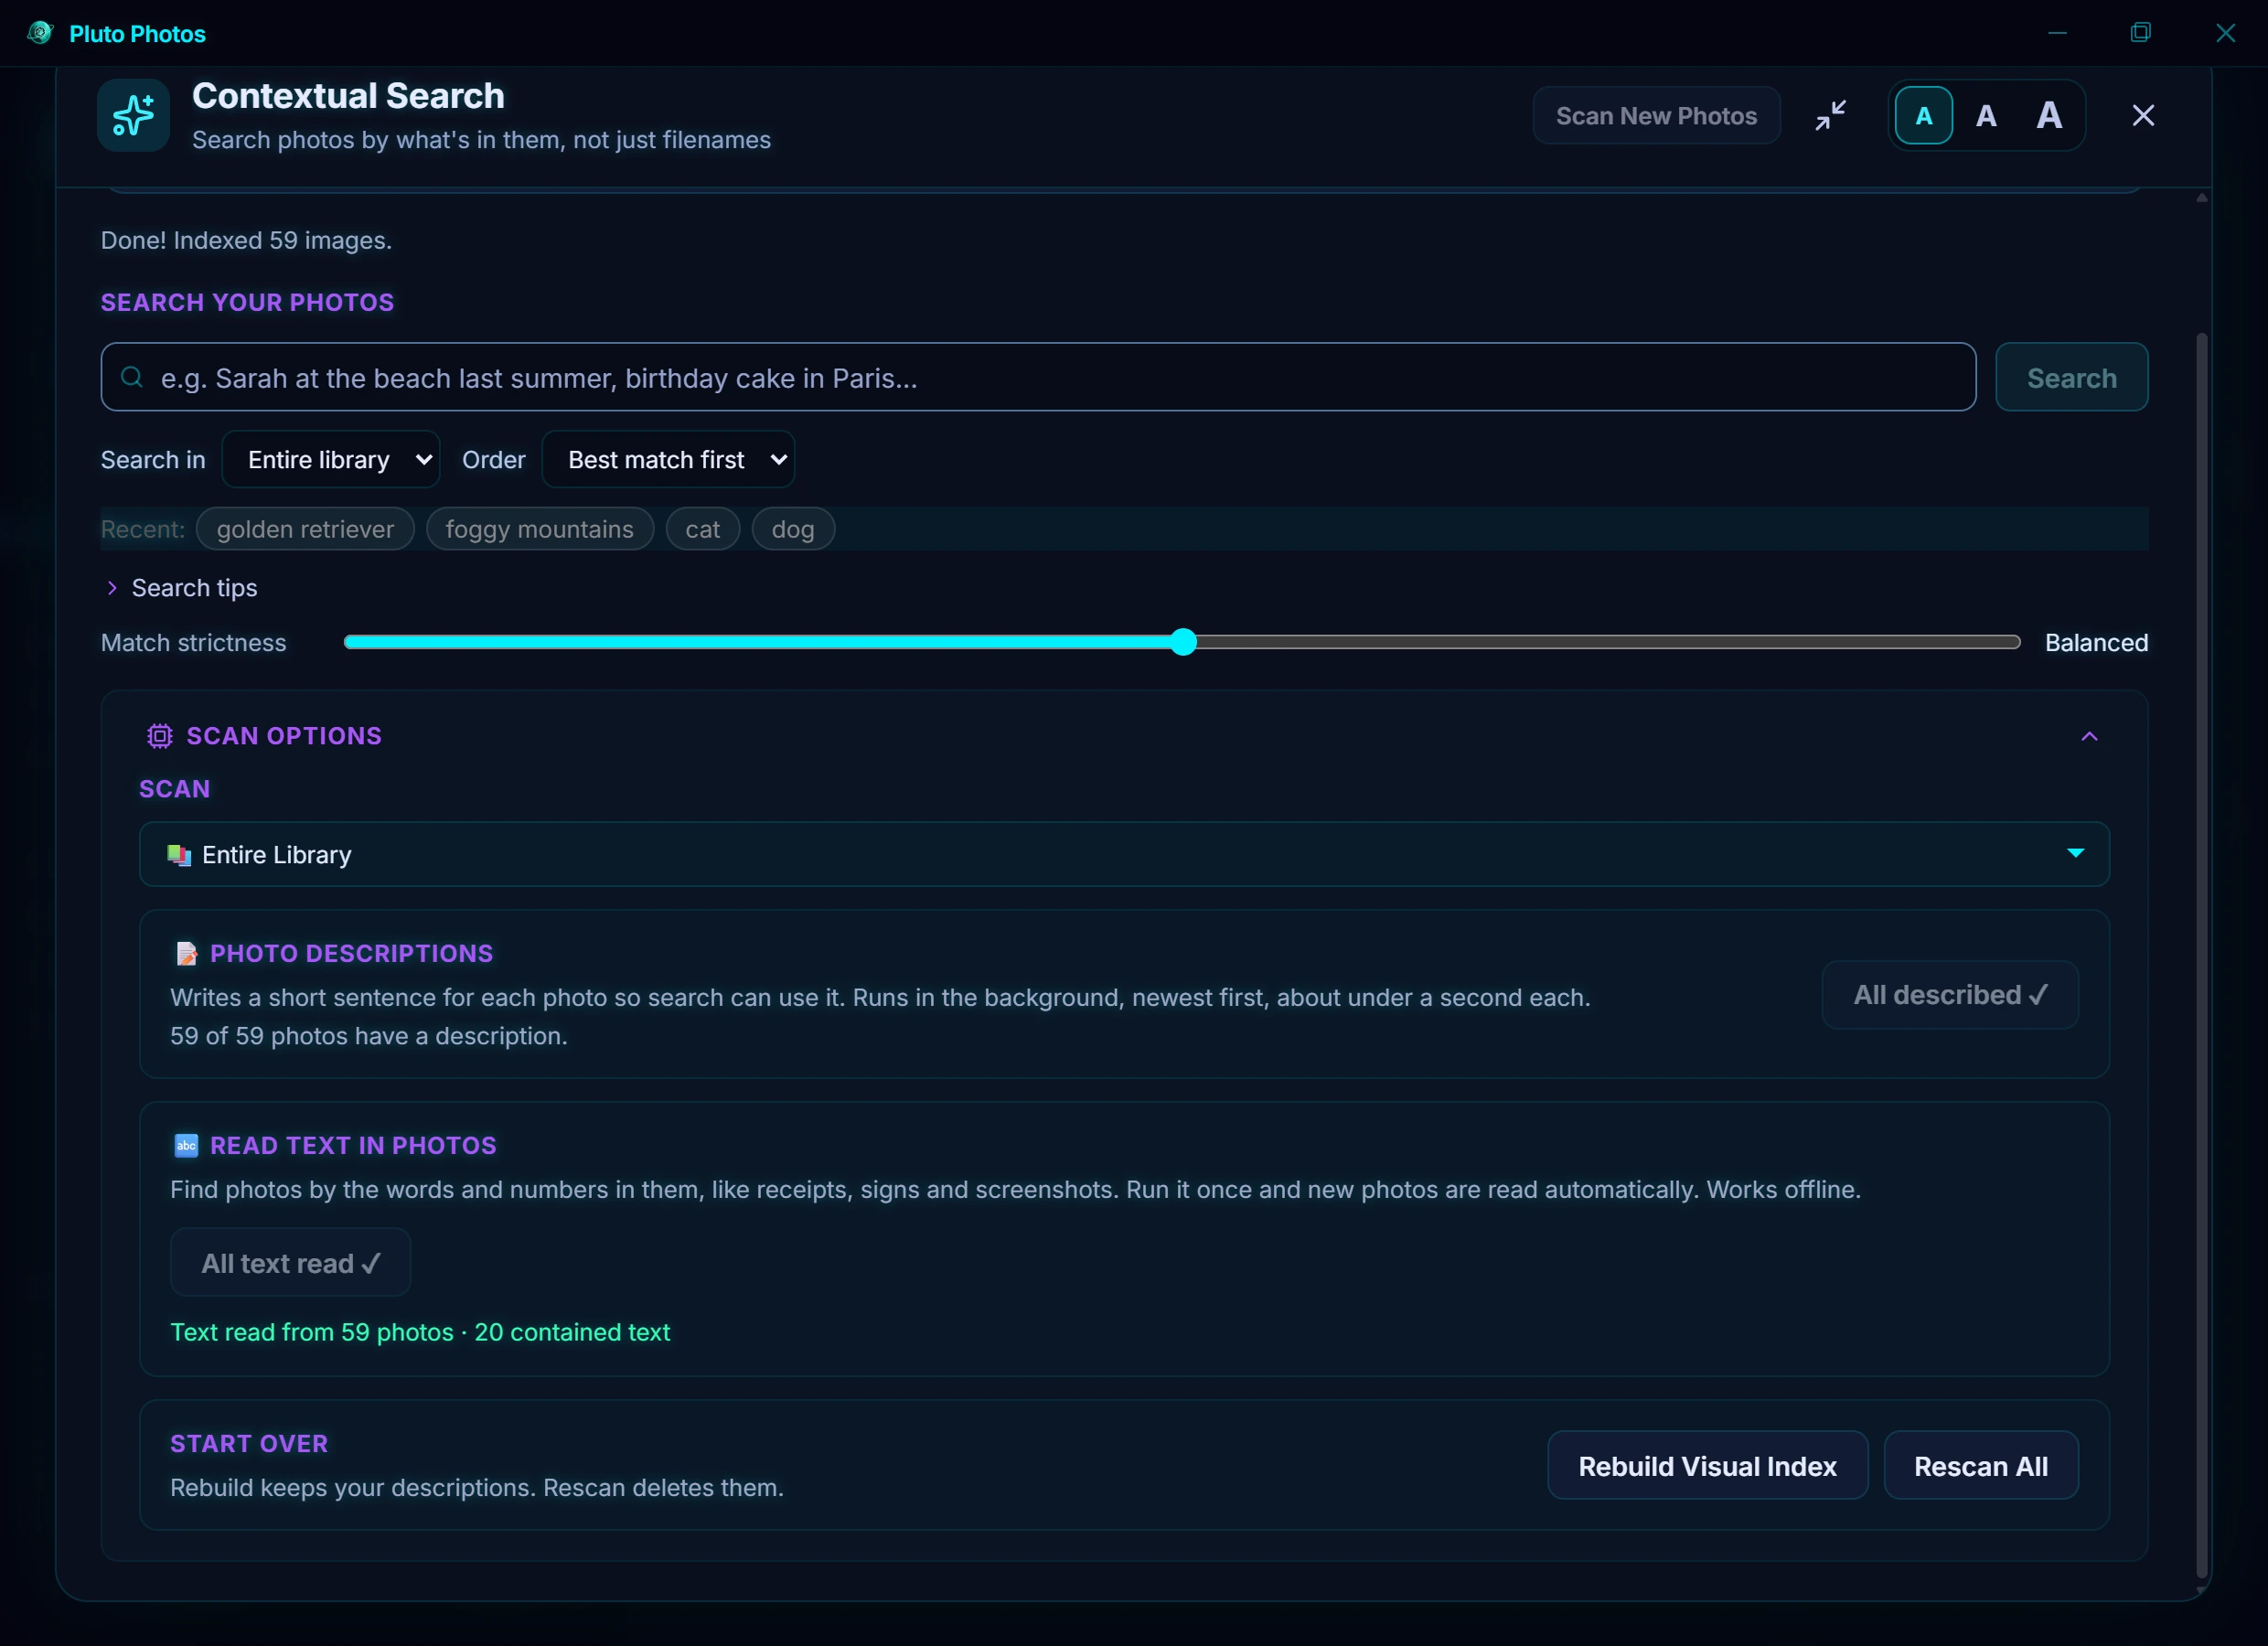Click the Read Text abc icon
Viewport: 2268px width, 1646px height.
(186, 1145)
